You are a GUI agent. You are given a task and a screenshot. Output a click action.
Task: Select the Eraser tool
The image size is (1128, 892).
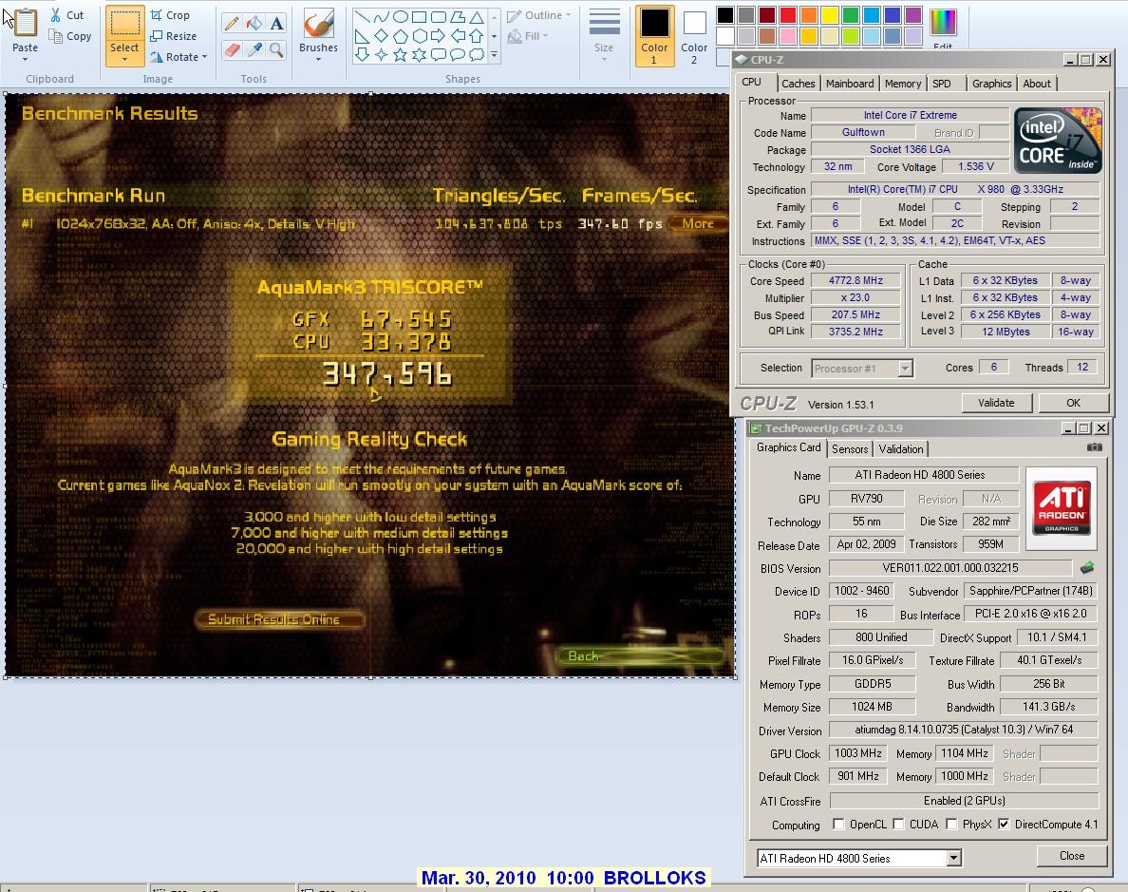point(232,49)
